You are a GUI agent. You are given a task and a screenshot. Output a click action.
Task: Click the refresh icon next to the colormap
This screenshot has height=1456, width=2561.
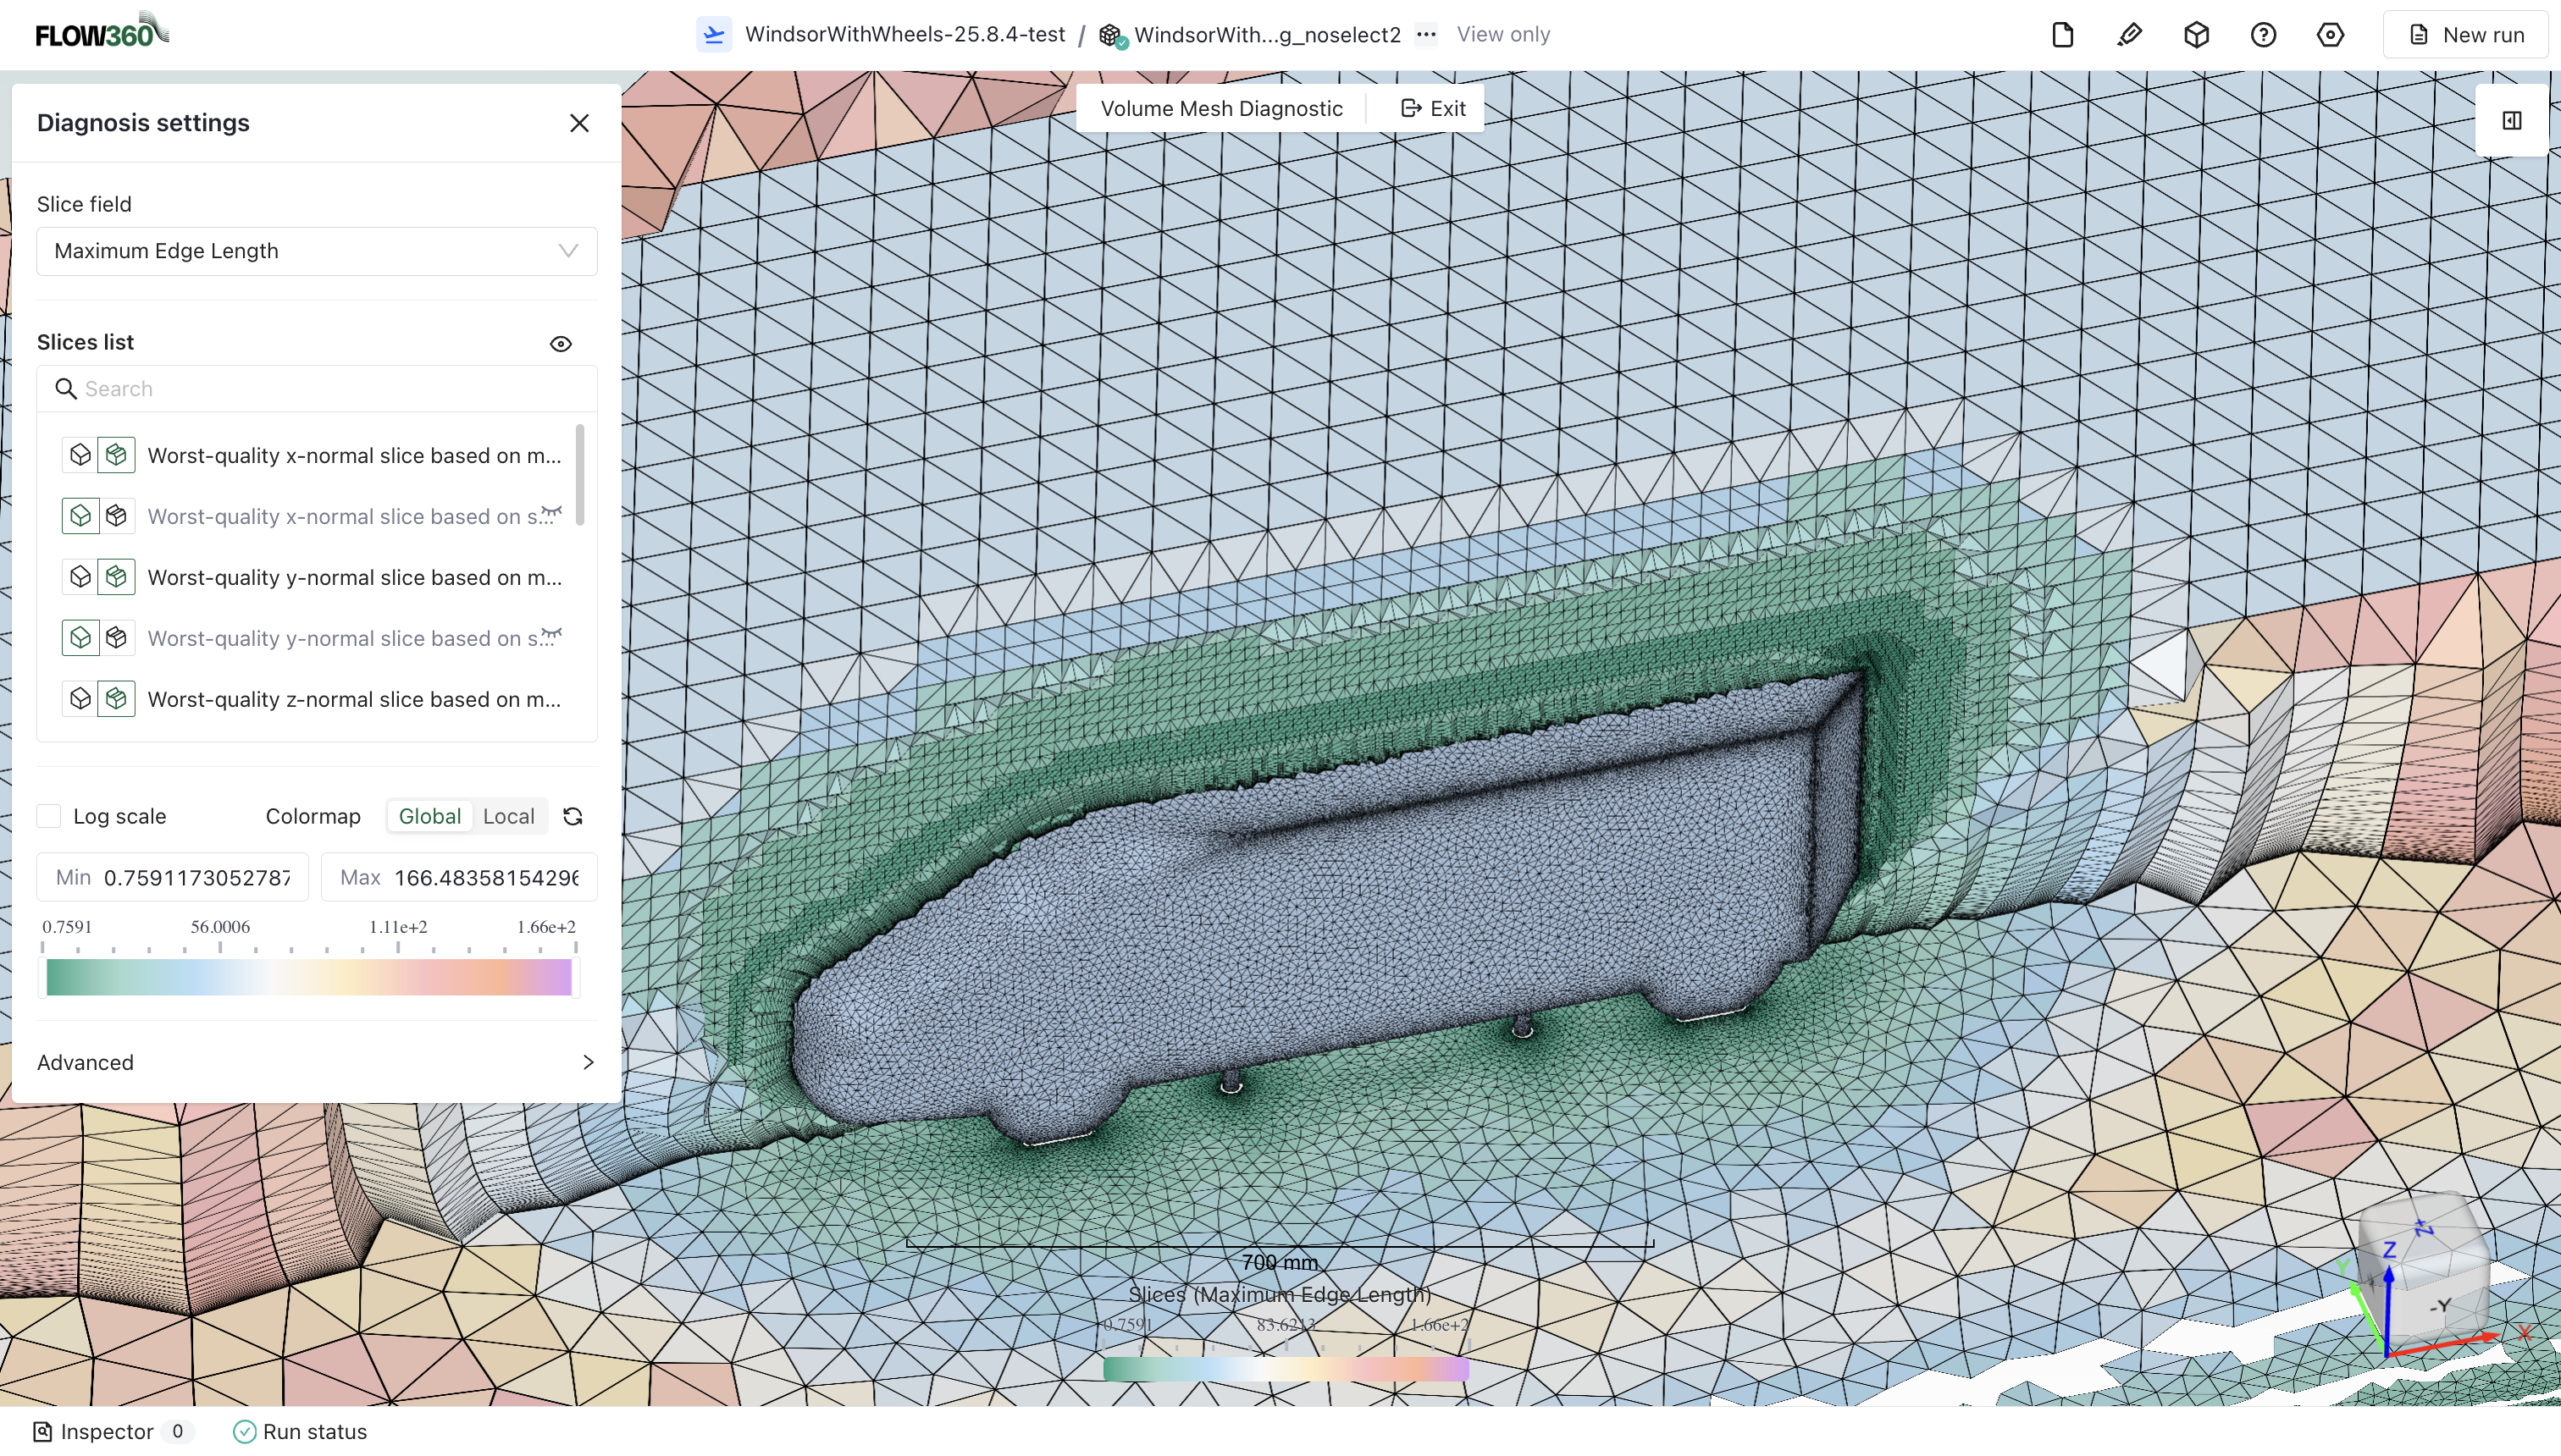coord(572,816)
